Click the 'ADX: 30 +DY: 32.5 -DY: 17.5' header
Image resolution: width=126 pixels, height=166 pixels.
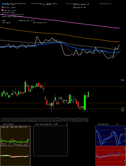click(x=14, y=127)
